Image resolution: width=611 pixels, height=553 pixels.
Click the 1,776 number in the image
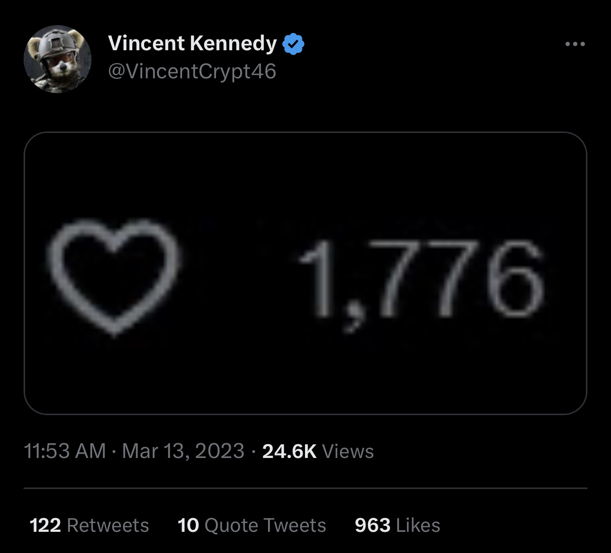(421, 280)
